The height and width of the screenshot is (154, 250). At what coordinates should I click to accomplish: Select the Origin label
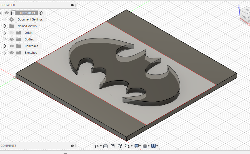pyautogui.click(x=29, y=33)
